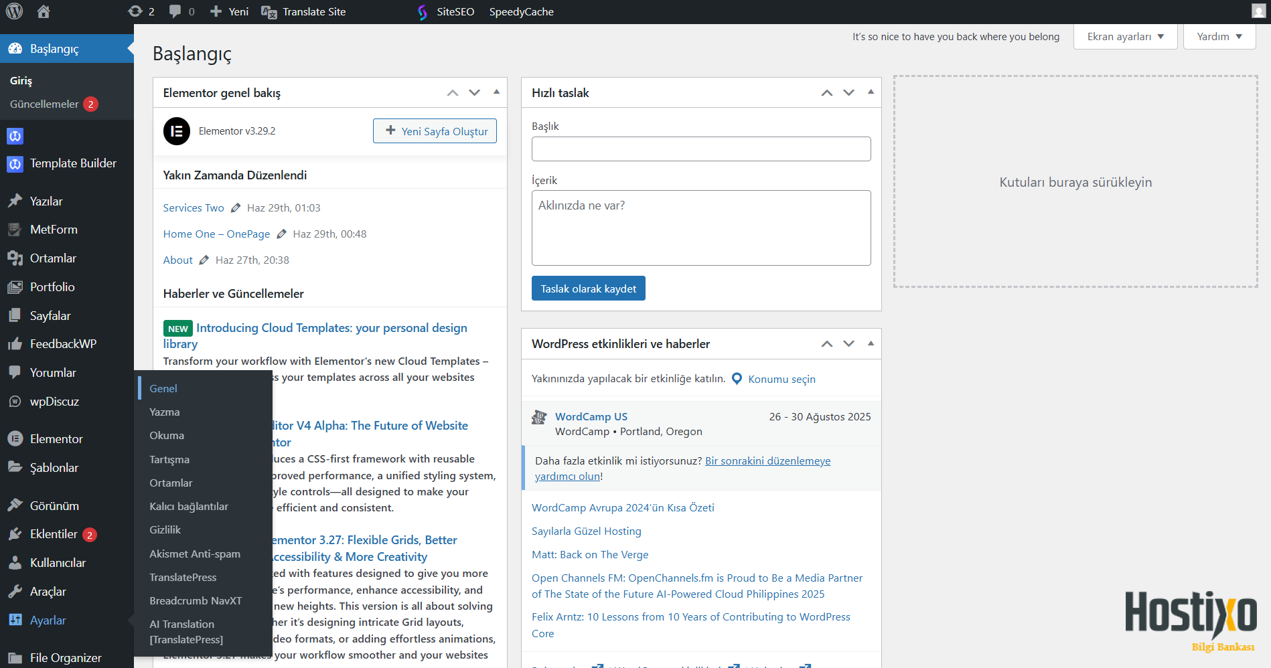
Task: Click edit pencil next to Services Two
Action: point(236,208)
